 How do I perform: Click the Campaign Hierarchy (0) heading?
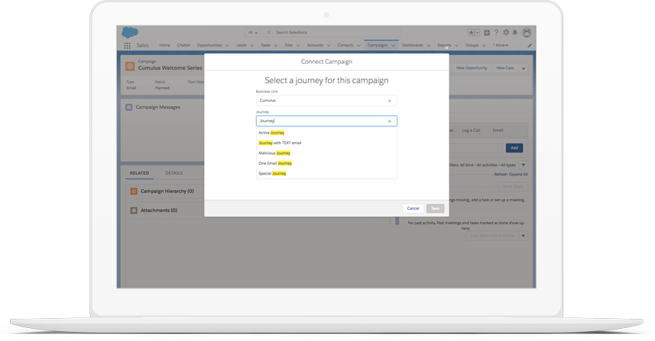(x=167, y=191)
